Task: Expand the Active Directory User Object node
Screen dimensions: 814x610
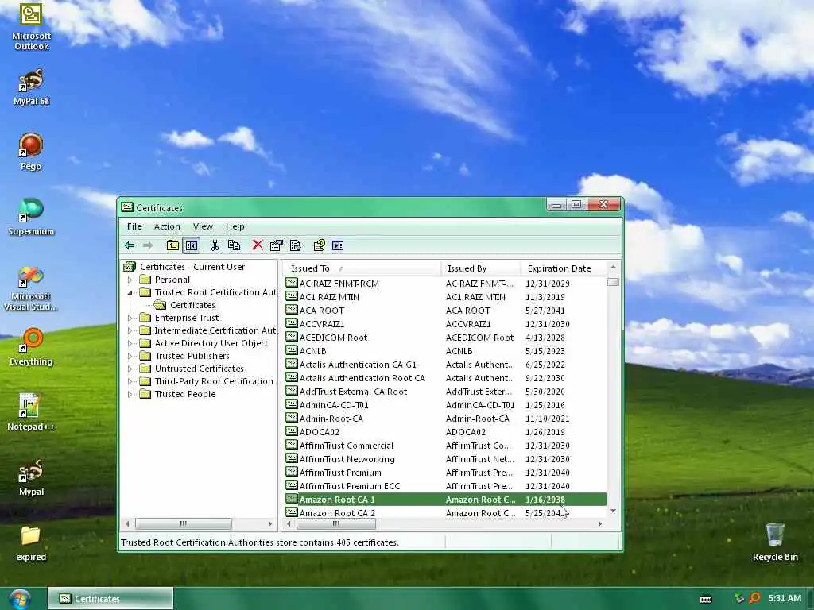Action: 130,343
